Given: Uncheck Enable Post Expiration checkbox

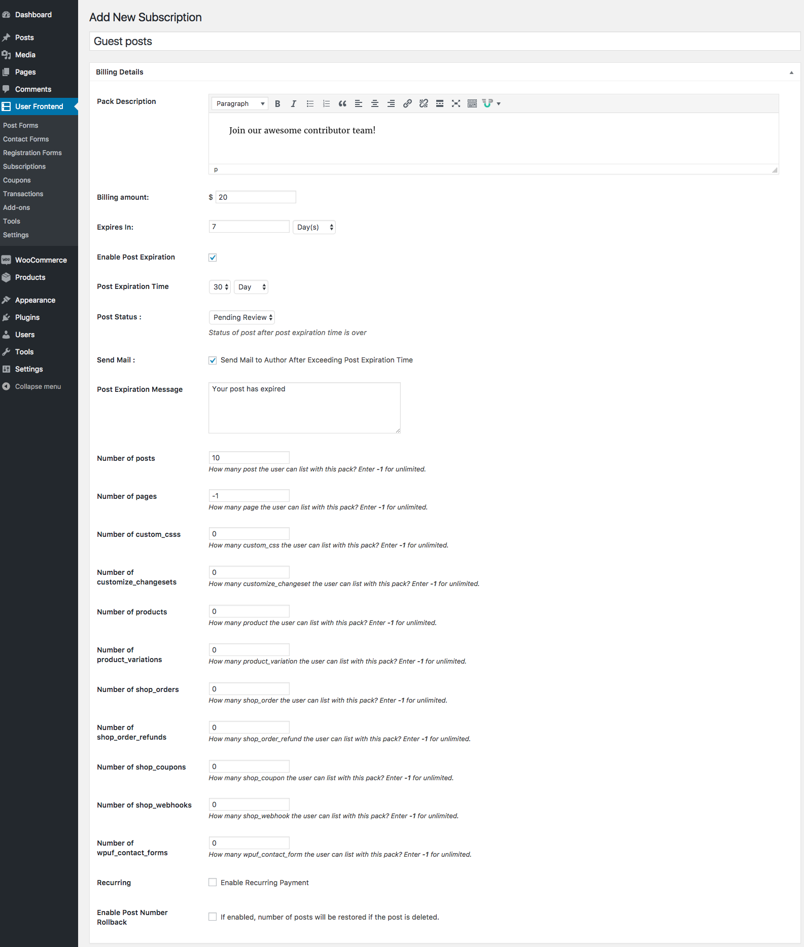Looking at the screenshot, I should click(x=213, y=258).
